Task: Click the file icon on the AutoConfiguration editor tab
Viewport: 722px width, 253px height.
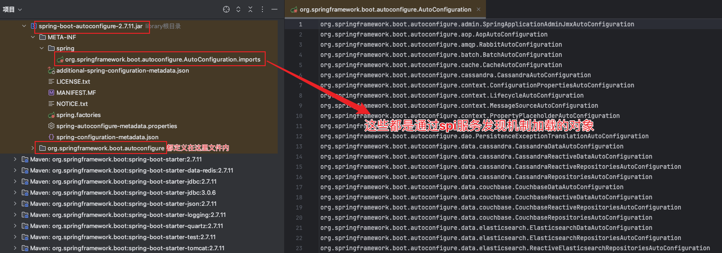Action: coord(293,9)
